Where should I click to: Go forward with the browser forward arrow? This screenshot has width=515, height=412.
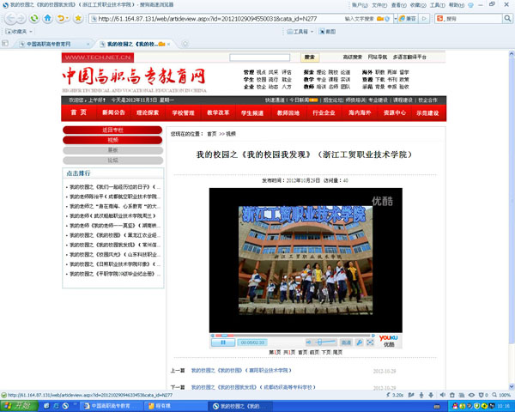[x=21, y=19]
